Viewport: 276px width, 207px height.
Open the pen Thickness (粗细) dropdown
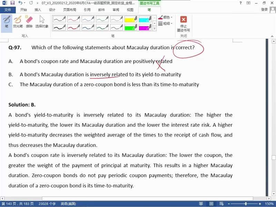[x=166, y=23]
